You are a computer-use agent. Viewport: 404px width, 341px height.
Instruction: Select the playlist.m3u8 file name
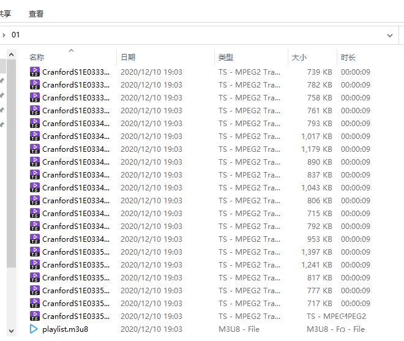click(x=65, y=329)
